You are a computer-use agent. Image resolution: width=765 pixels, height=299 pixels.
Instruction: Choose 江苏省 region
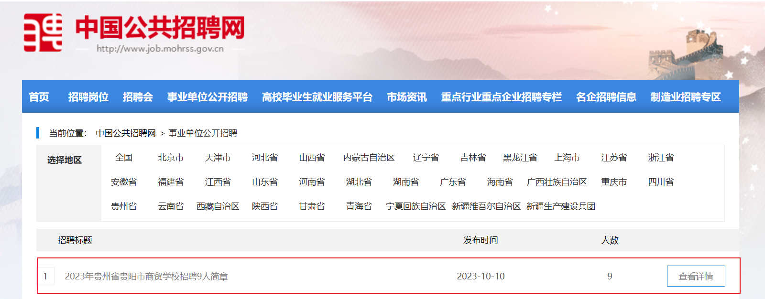coord(614,158)
